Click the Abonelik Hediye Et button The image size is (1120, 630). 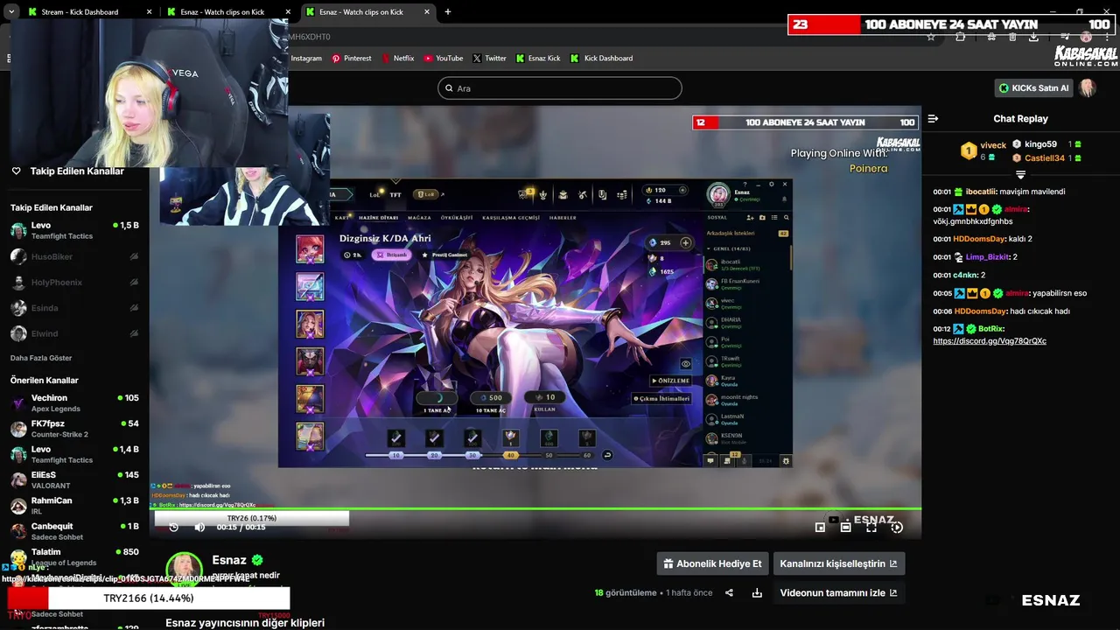(x=712, y=563)
